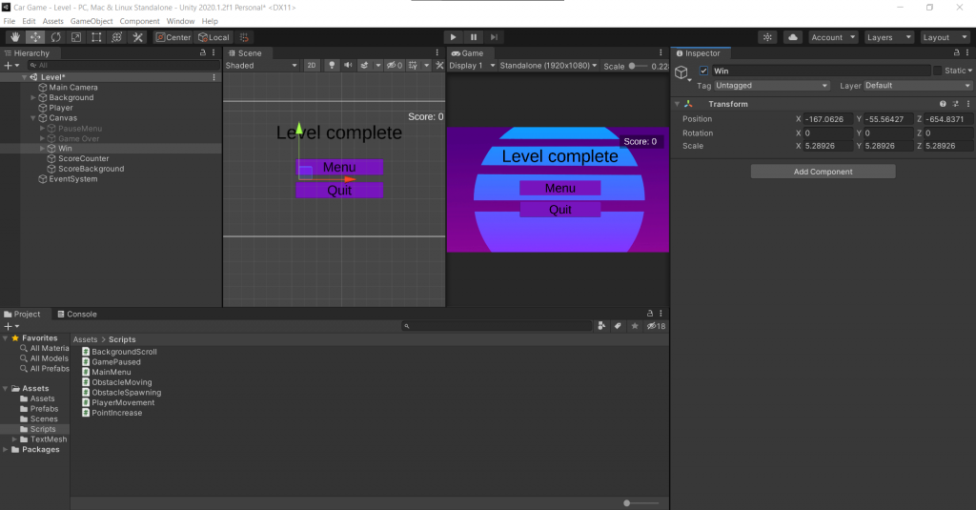The image size is (976, 510).
Task: Open the Tag dropdown showing Untagged
Action: [x=772, y=86]
